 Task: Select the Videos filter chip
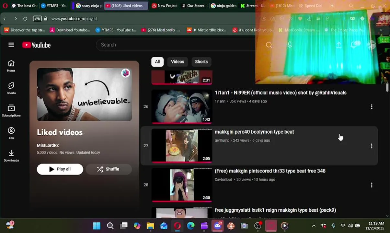click(x=178, y=61)
